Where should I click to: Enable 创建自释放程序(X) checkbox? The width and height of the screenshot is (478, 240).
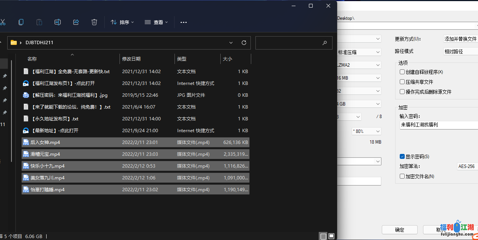(x=402, y=72)
